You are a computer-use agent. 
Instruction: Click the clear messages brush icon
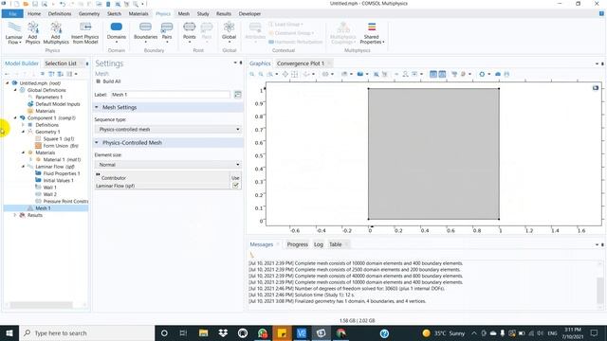click(x=252, y=255)
